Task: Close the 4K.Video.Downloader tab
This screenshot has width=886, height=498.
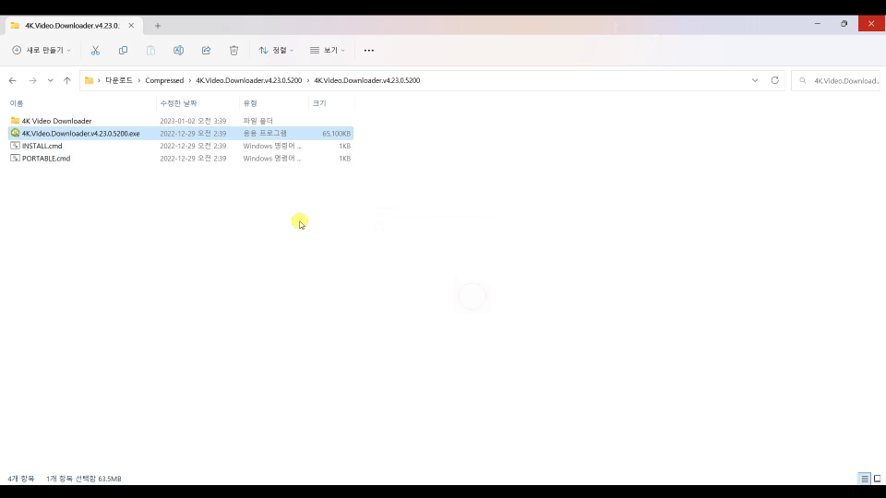Action: tap(131, 26)
